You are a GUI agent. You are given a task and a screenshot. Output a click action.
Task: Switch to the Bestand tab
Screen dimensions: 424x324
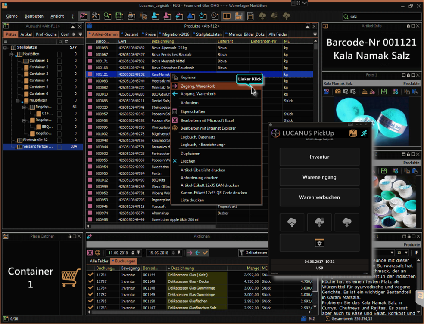pyautogui.click(x=131, y=34)
